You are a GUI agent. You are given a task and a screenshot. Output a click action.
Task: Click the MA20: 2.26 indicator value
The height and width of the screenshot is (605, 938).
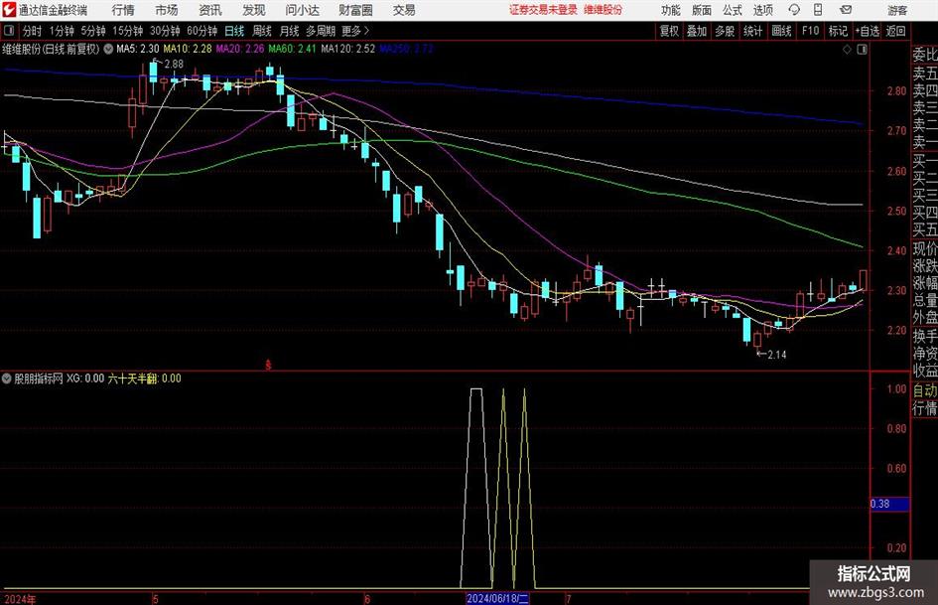click(x=240, y=49)
